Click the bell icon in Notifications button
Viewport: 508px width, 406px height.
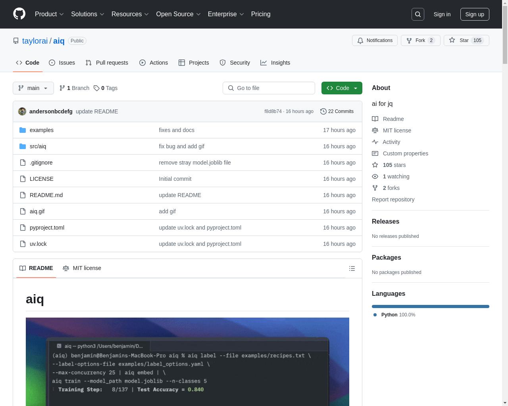click(x=360, y=40)
